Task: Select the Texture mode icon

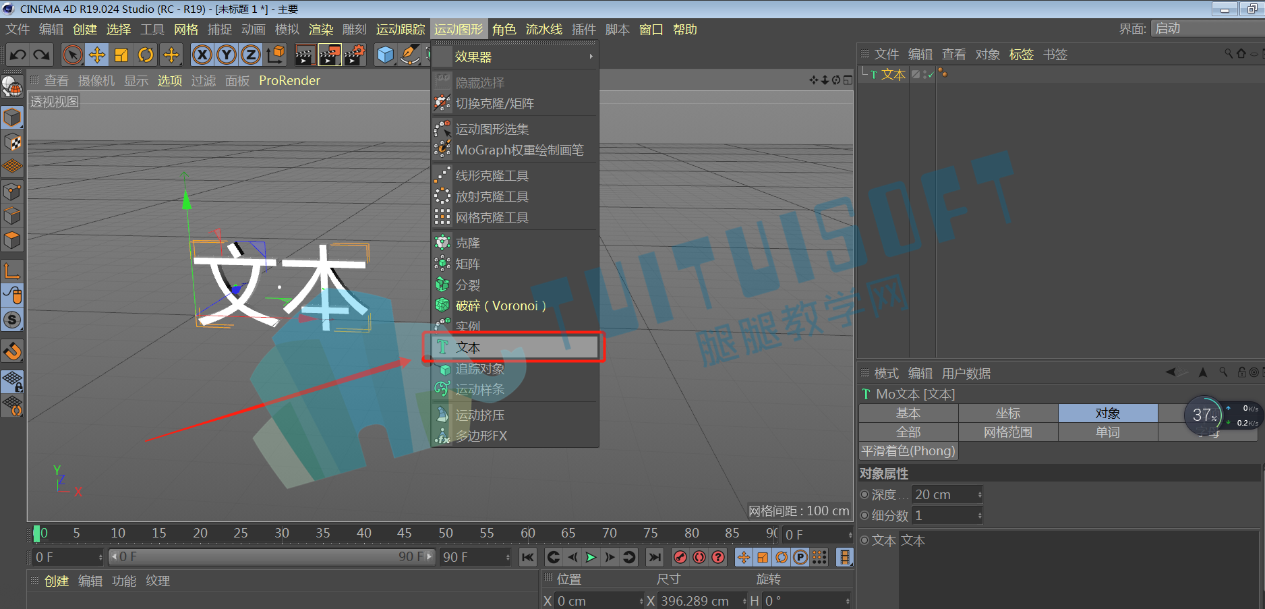Action: click(x=12, y=142)
